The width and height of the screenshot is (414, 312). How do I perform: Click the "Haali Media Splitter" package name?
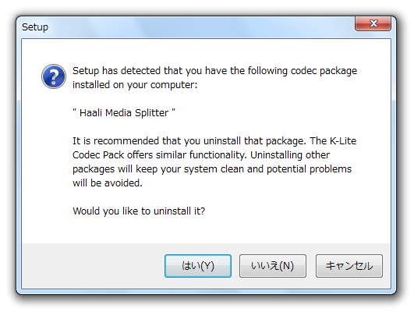pyautogui.click(x=124, y=113)
